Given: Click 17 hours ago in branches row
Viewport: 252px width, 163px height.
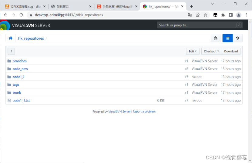Looking at the screenshot, I should (231, 61).
